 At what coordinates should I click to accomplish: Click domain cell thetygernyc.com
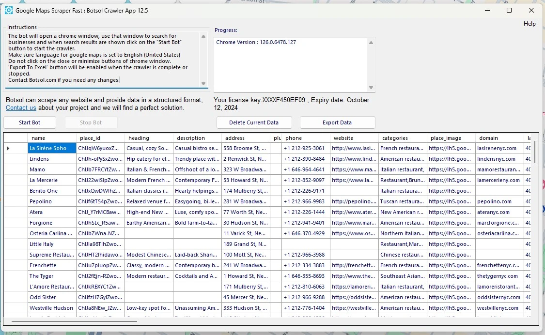499,276
